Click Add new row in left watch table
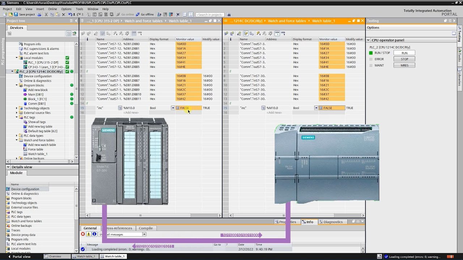Viewport: 463px width, 260px height. tap(131, 113)
